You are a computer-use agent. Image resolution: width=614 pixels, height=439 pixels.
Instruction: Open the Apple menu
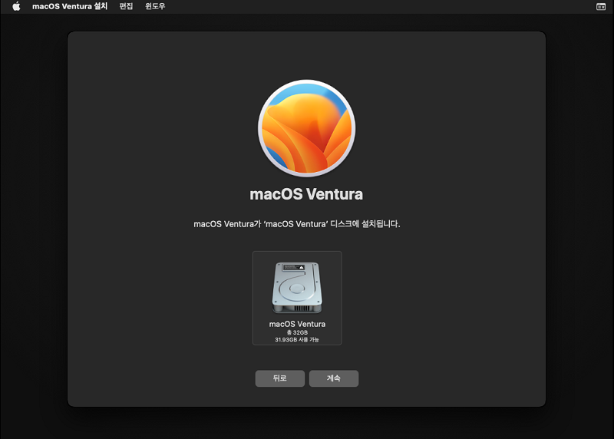[16, 6]
